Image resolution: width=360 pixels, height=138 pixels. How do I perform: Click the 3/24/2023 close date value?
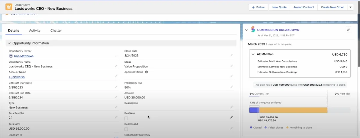click(131, 56)
